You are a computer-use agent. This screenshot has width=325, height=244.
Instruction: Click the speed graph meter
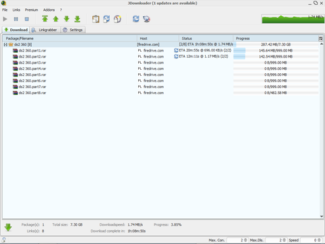tap(293, 19)
